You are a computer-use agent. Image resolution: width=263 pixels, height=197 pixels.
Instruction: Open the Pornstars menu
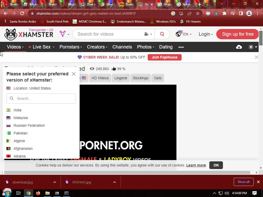[x=71, y=47]
